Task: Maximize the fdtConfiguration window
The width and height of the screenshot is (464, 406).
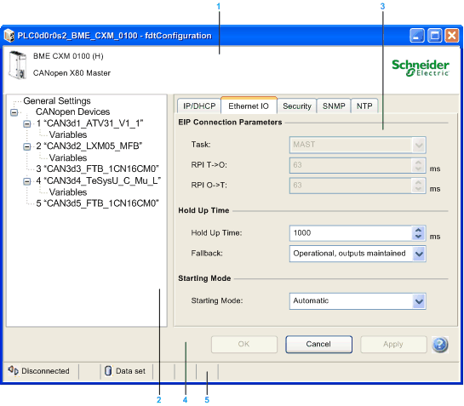Action: pos(435,36)
